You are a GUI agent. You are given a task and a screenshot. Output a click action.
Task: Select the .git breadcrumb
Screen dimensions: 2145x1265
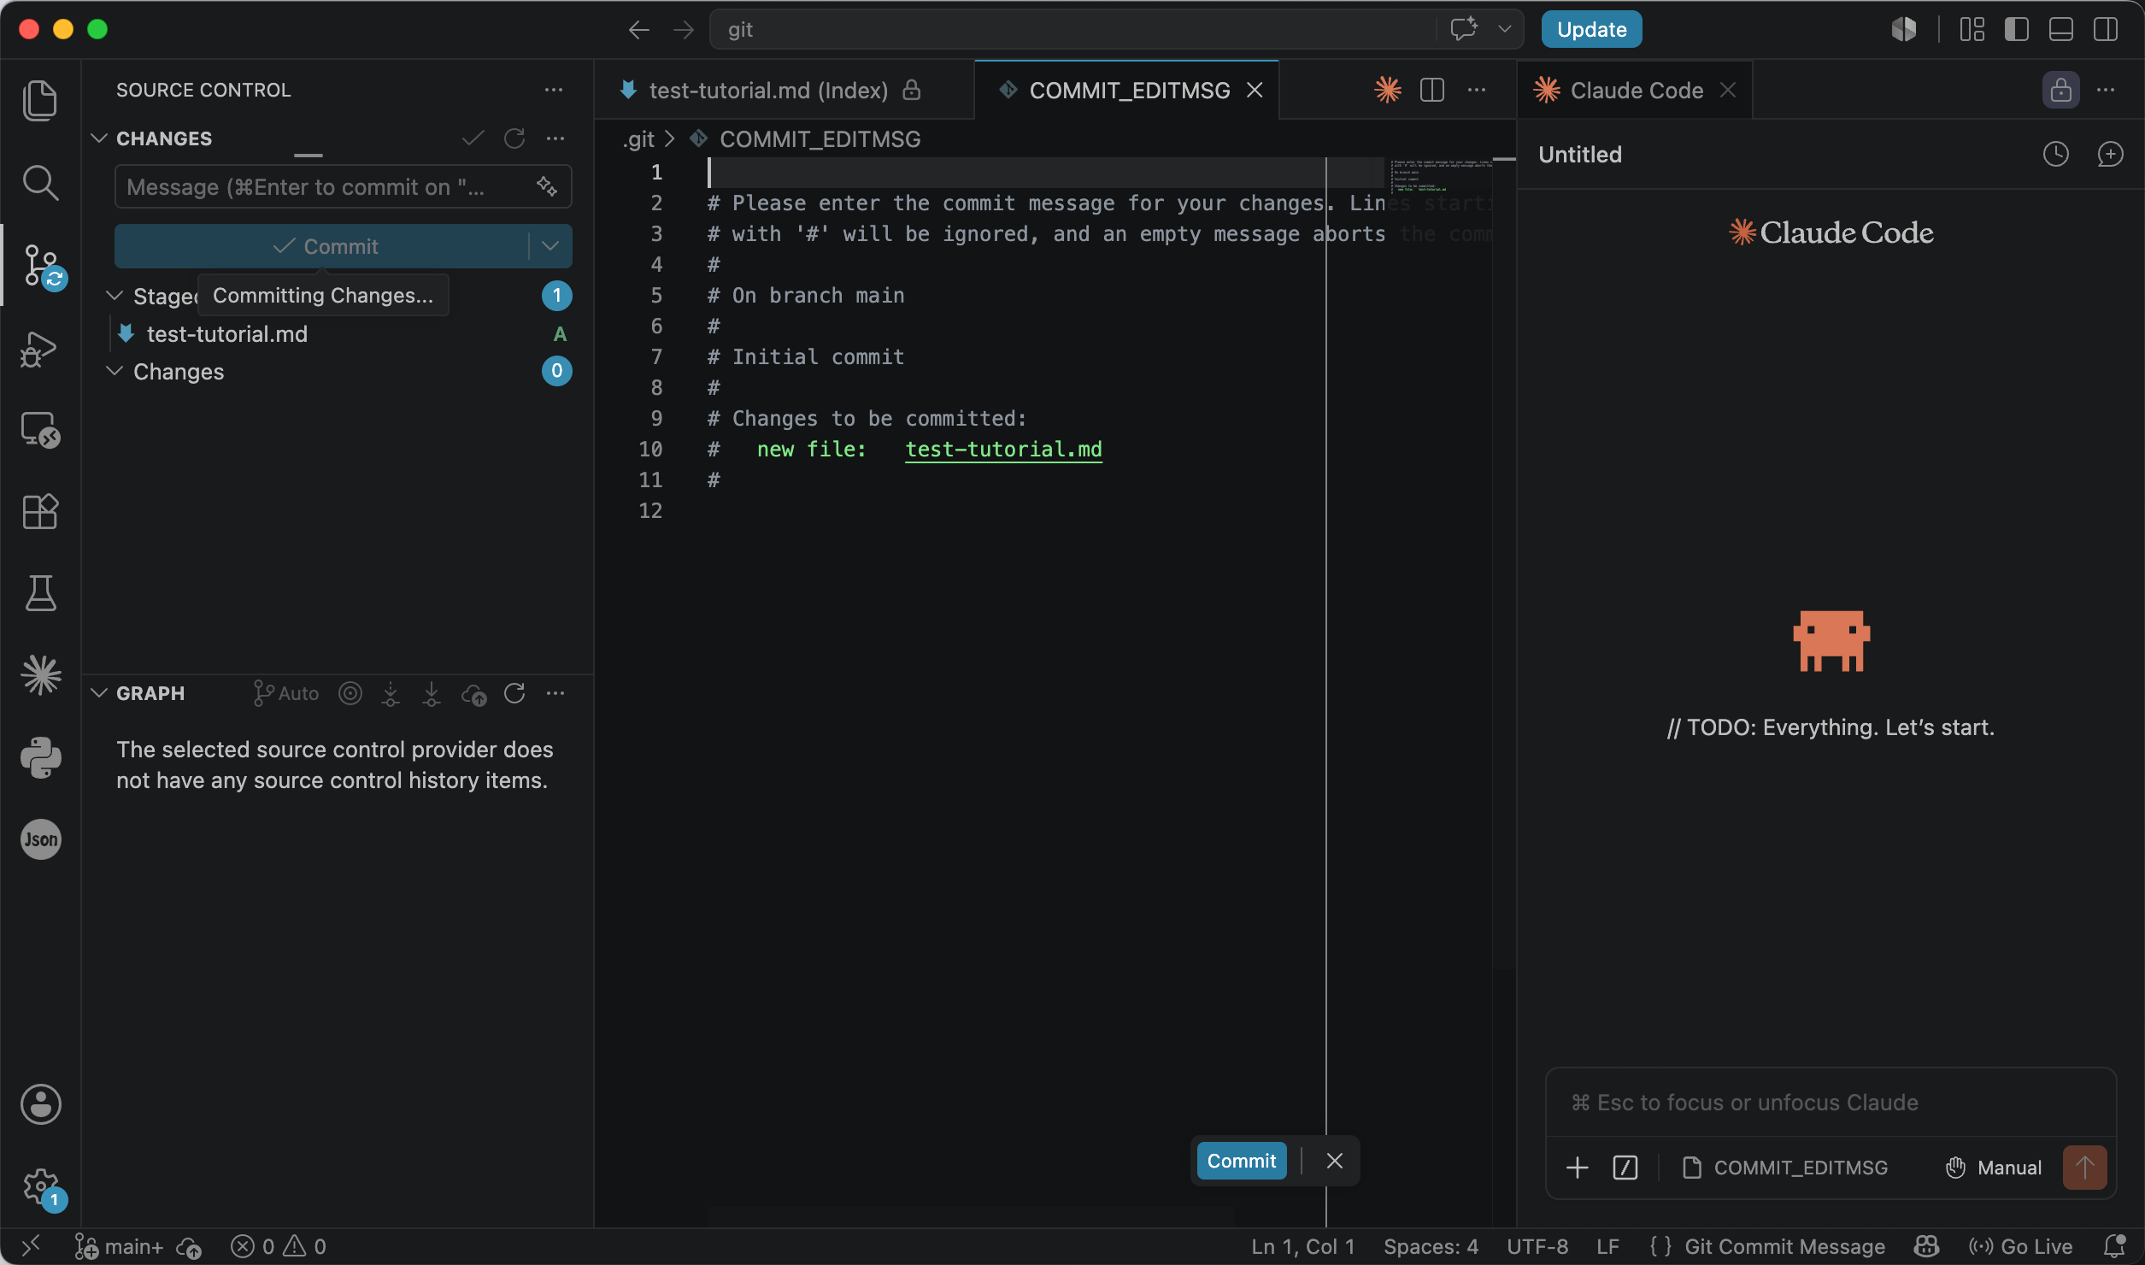(x=638, y=139)
